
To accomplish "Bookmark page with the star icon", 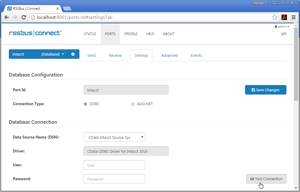I will [275, 17].
